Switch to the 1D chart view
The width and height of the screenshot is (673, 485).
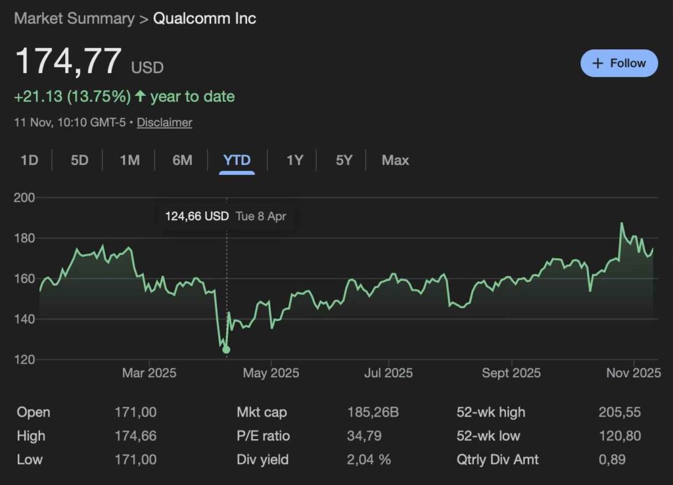pos(29,160)
